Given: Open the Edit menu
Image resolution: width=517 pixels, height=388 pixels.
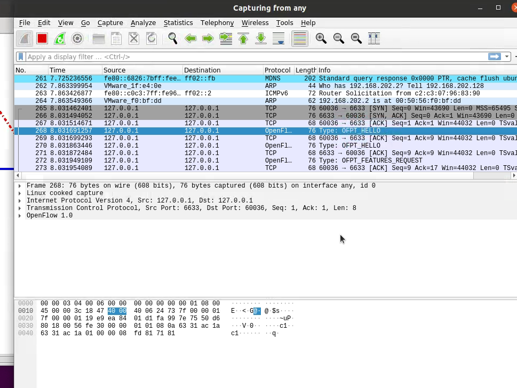Looking at the screenshot, I should pos(44,23).
